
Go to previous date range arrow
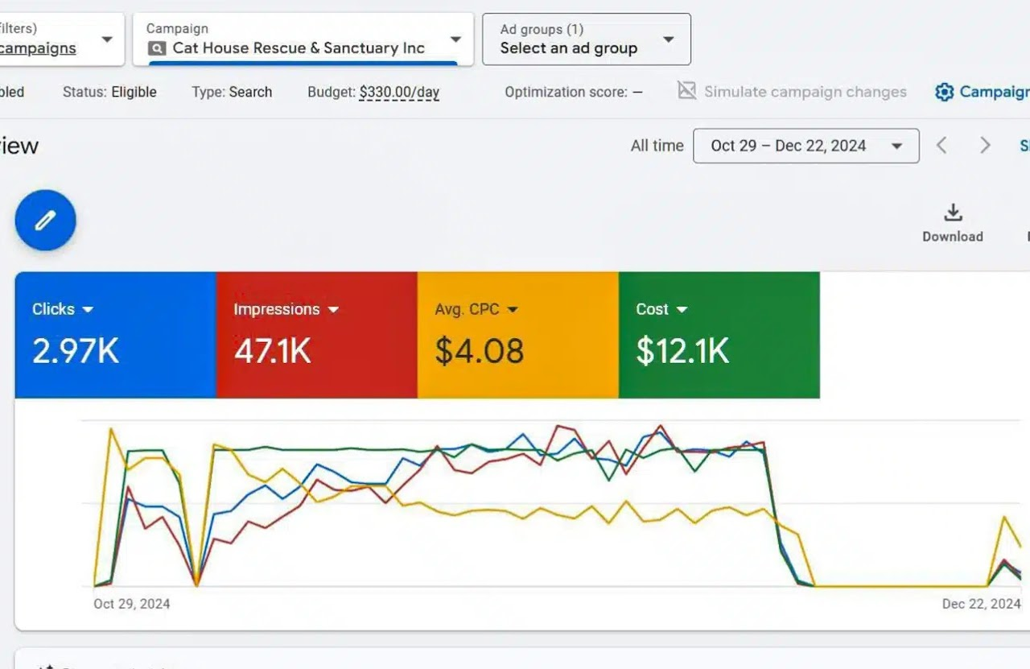click(x=941, y=146)
